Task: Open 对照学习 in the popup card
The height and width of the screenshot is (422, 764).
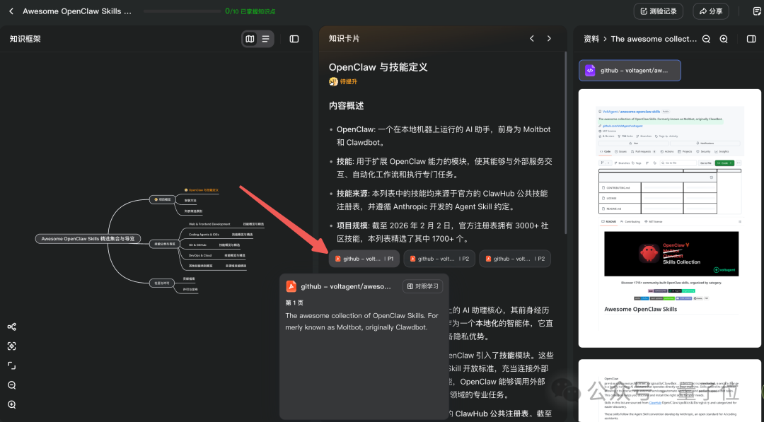Action: click(x=422, y=286)
